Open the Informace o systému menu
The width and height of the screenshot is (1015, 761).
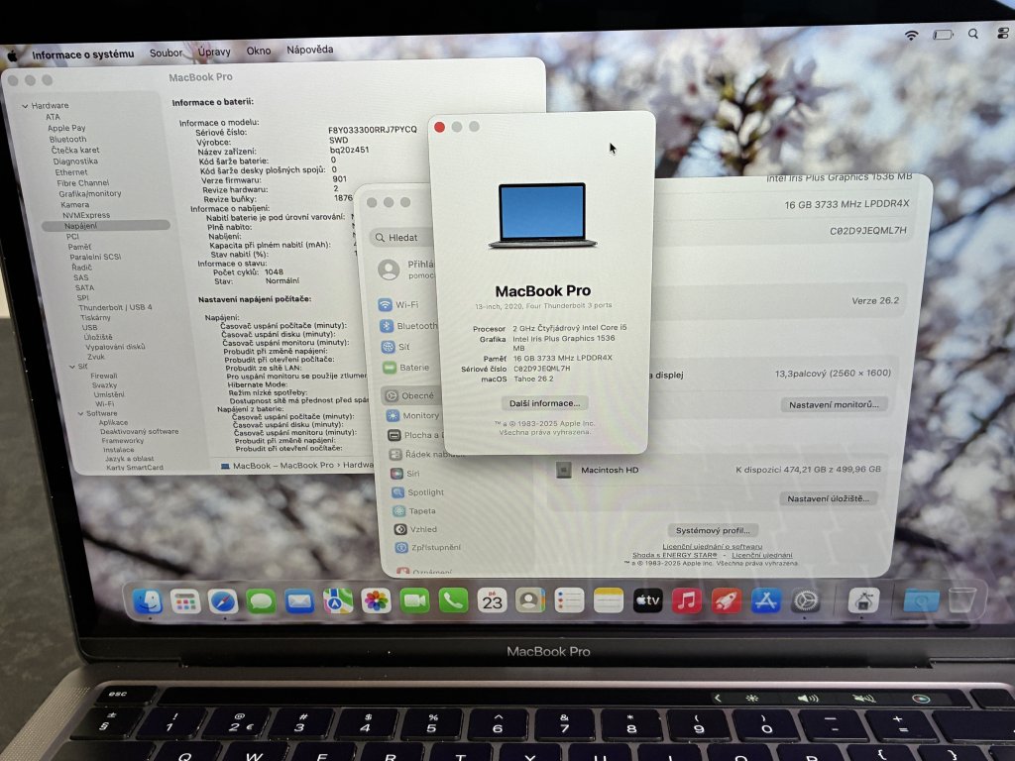(83, 54)
